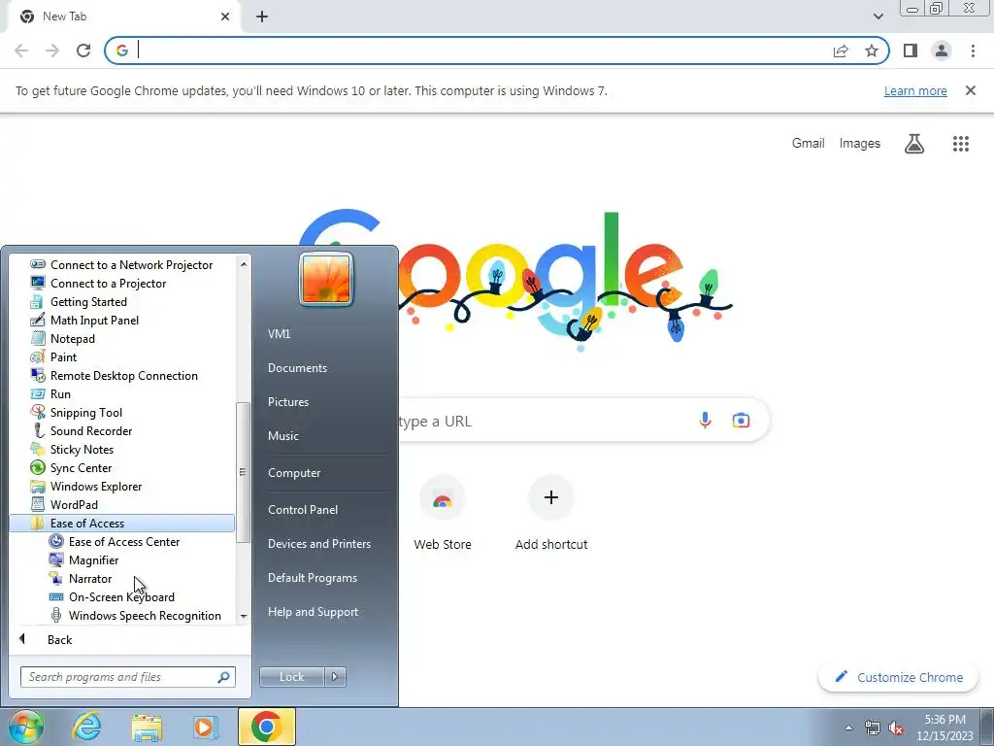The image size is (994, 746).
Task: Expand the tab search chevron in Chrome
Action: point(878,17)
